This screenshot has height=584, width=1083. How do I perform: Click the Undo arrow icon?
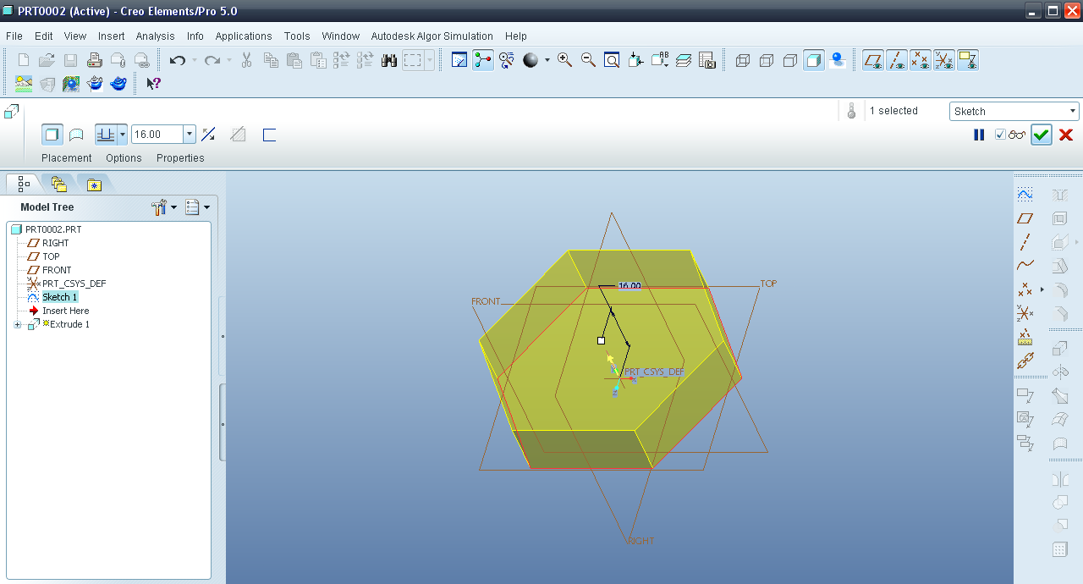coord(177,60)
